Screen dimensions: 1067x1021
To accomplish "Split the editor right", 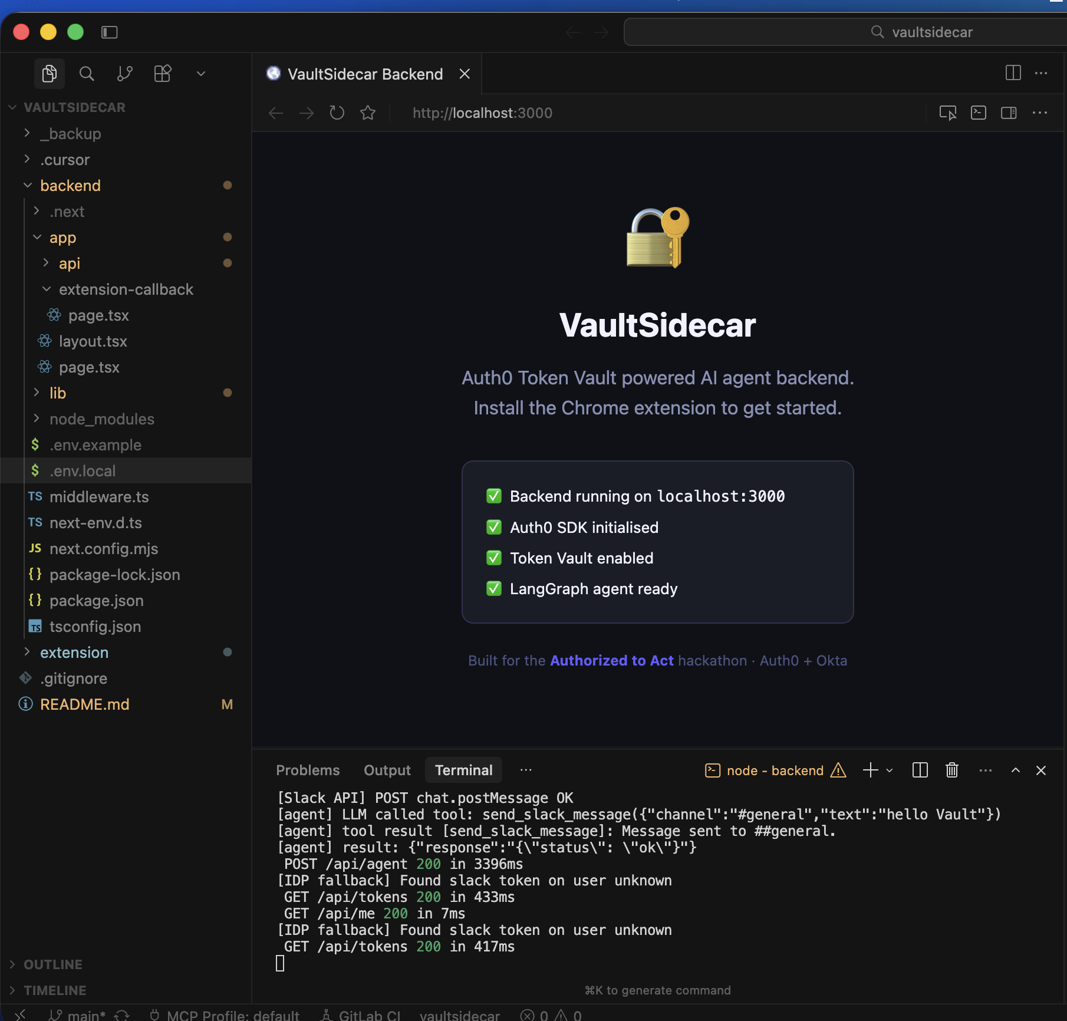I will [x=1013, y=73].
